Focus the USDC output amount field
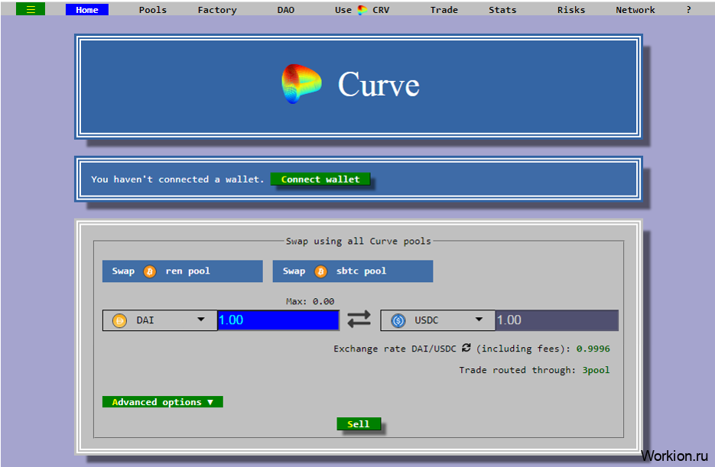This screenshot has height=467, width=715. pos(557,319)
